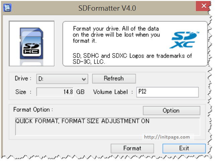The height and width of the screenshot is (162, 215).
Task: Click the QUICK FORMAT option text box
Action: [x=107, y=127]
